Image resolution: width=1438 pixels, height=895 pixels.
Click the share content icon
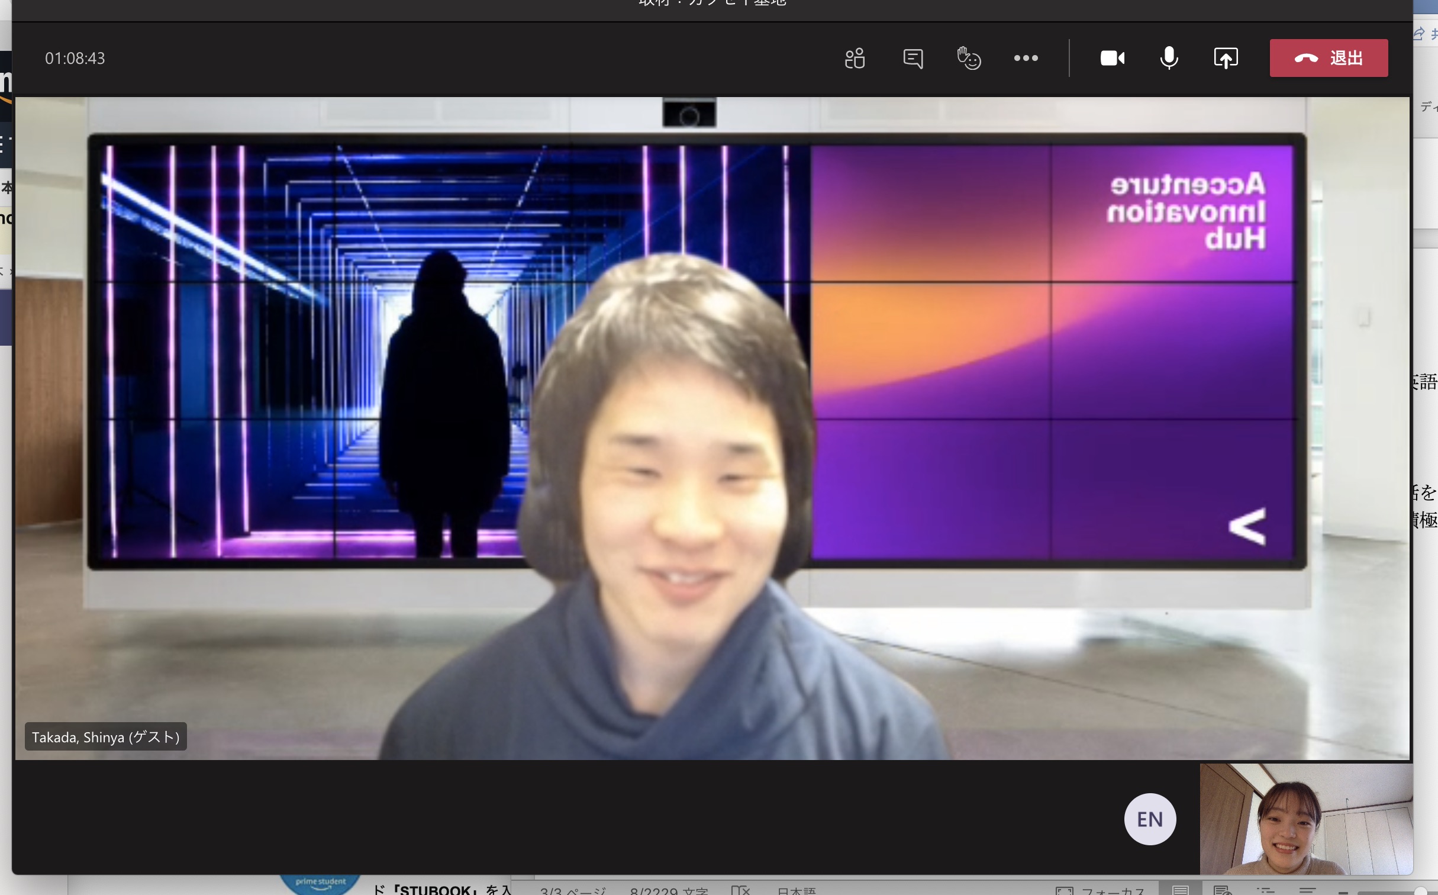[x=1226, y=58]
